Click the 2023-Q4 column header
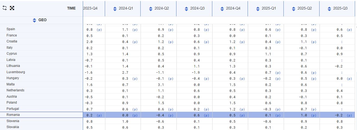 90,8
